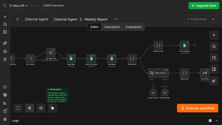222x125 pixels.
Task: Go to Home via the house icon
Action: click(5, 51)
